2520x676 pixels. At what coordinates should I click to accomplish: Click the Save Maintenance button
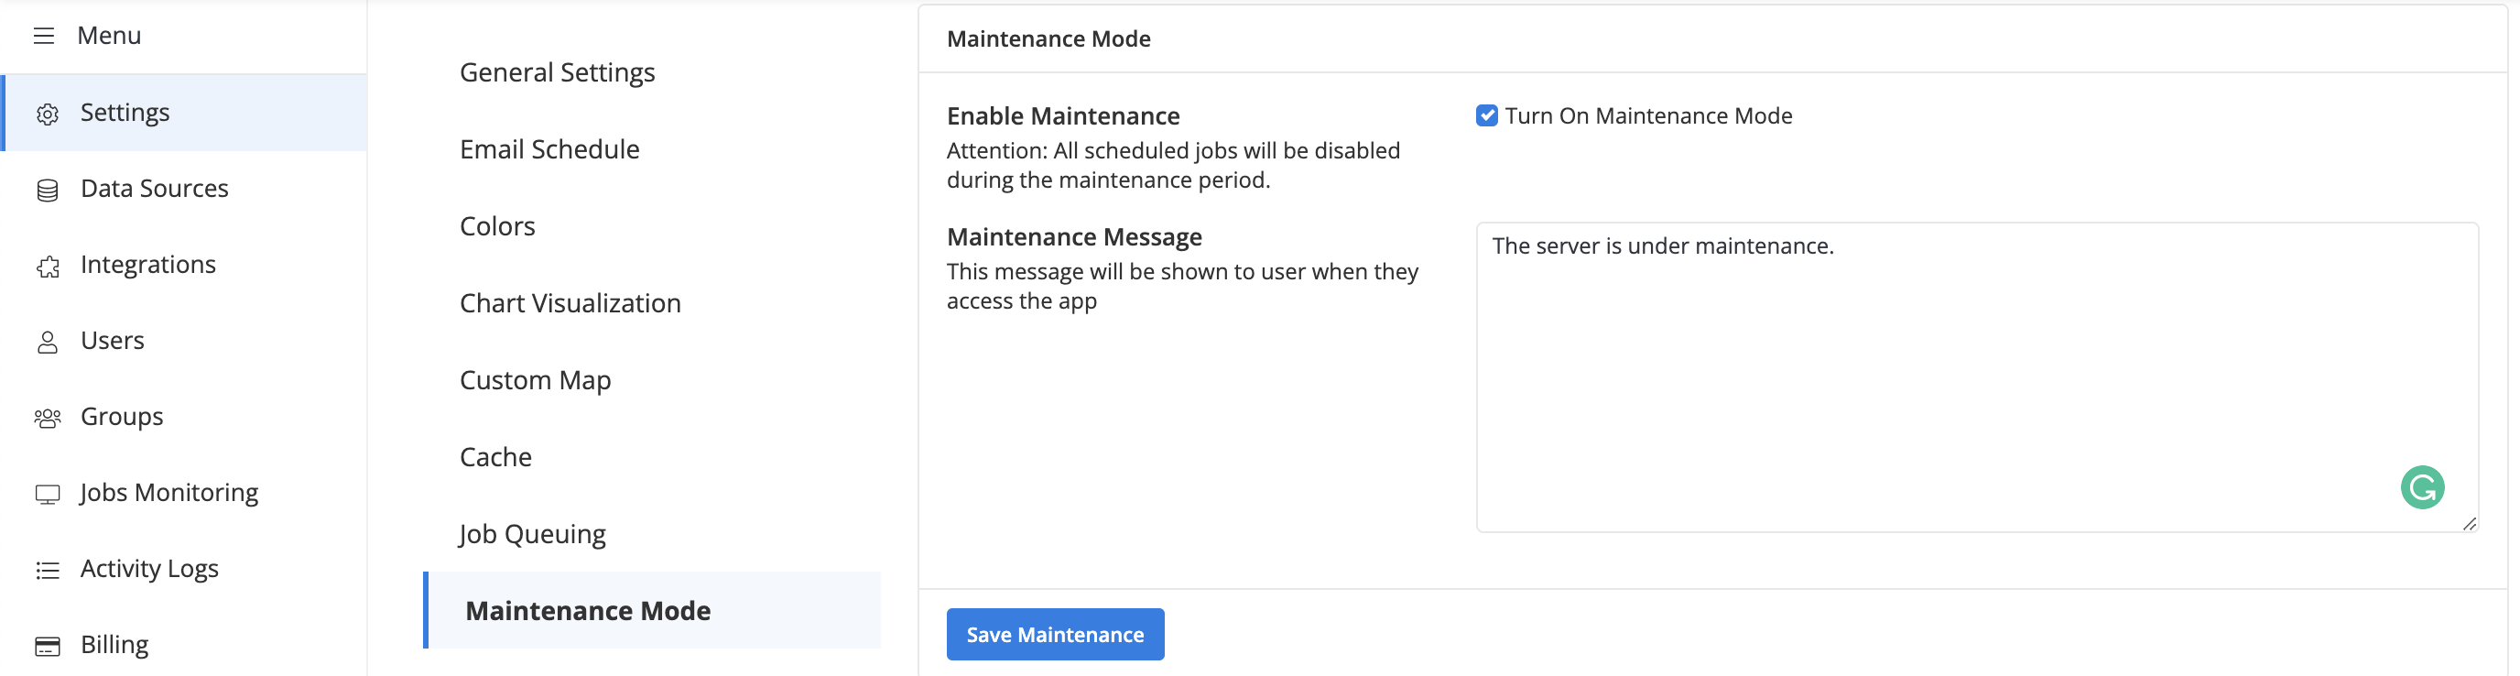tap(1055, 634)
